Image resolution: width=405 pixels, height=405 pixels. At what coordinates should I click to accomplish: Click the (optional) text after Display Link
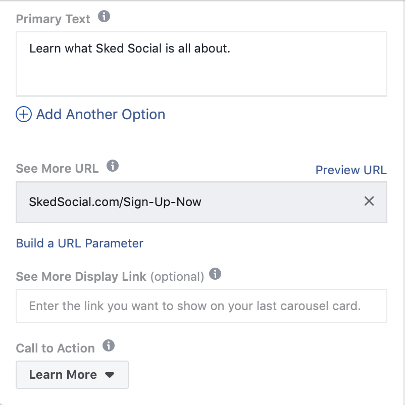tap(177, 277)
